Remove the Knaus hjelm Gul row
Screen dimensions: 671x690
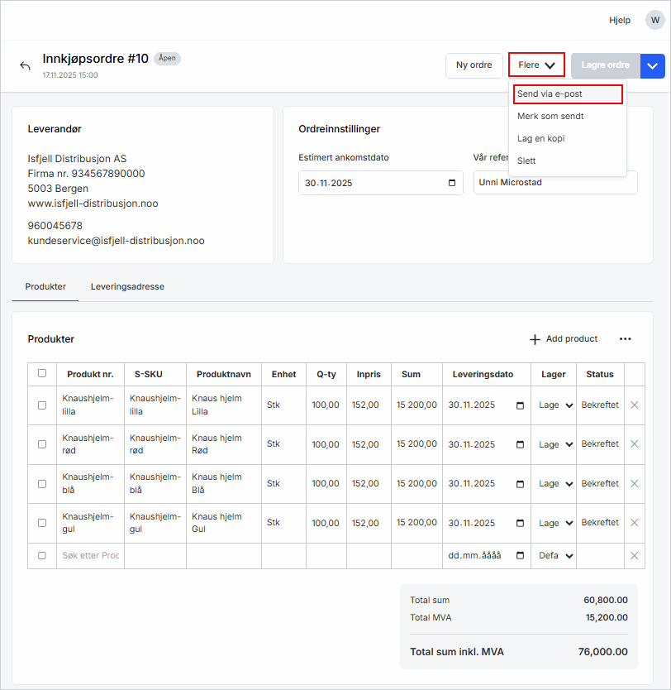634,523
